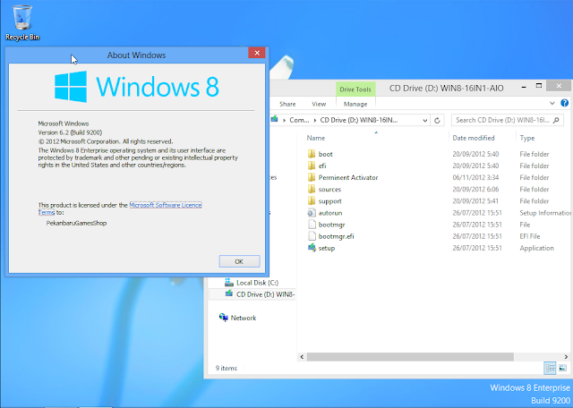Click the Application type cell for setup
Screen dimensions: 573x408
pos(537,248)
